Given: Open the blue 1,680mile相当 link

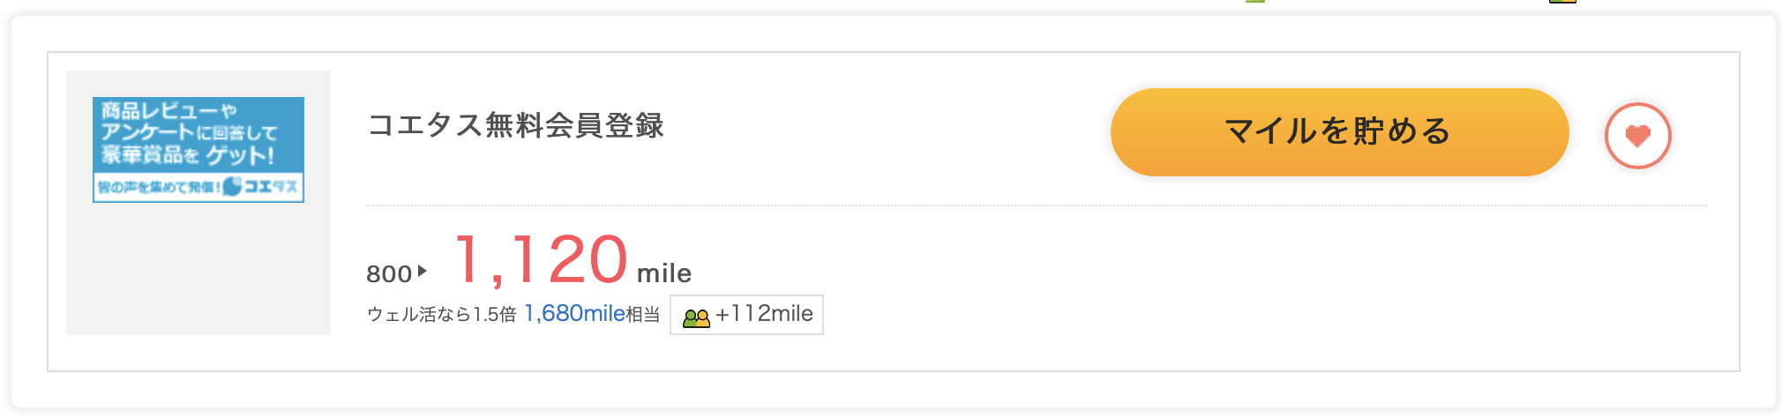Looking at the screenshot, I should 592,314.
